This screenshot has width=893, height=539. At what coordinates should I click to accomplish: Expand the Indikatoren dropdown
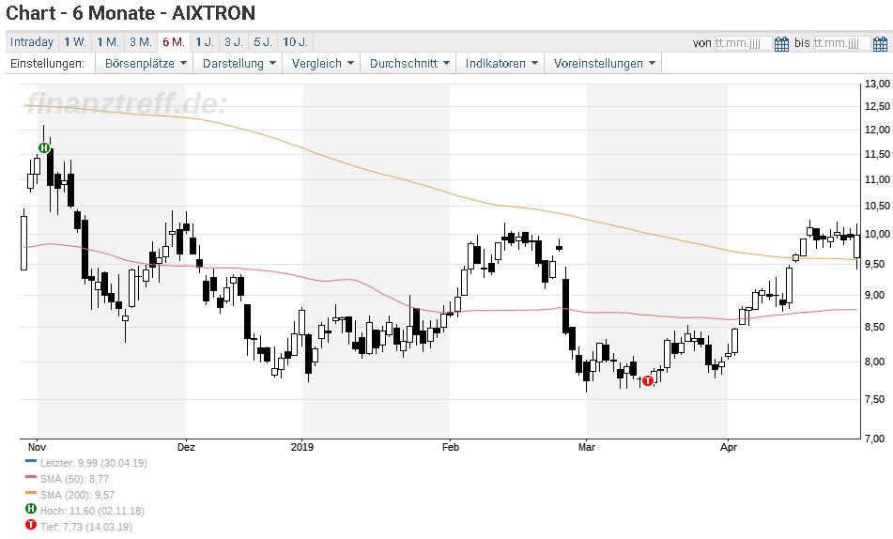click(x=501, y=63)
